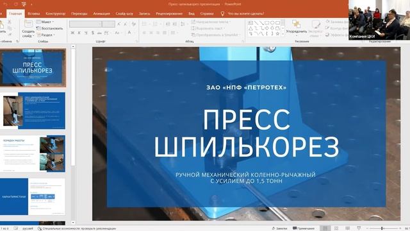Open the font size combo box

[x=108, y=24]
